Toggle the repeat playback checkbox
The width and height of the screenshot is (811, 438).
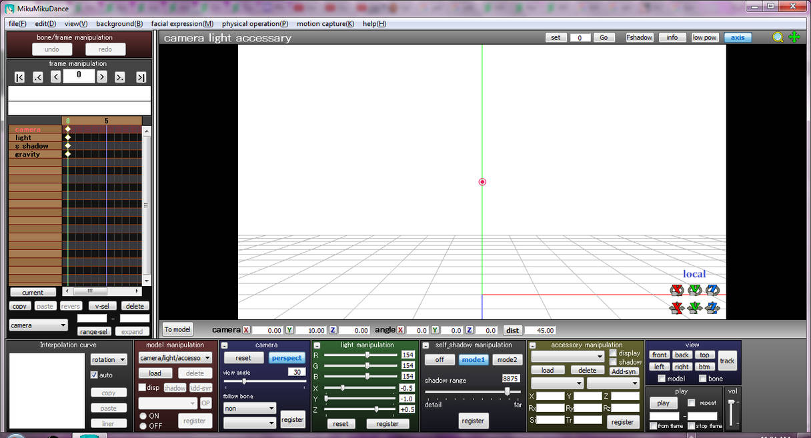[x=692, y=403]
